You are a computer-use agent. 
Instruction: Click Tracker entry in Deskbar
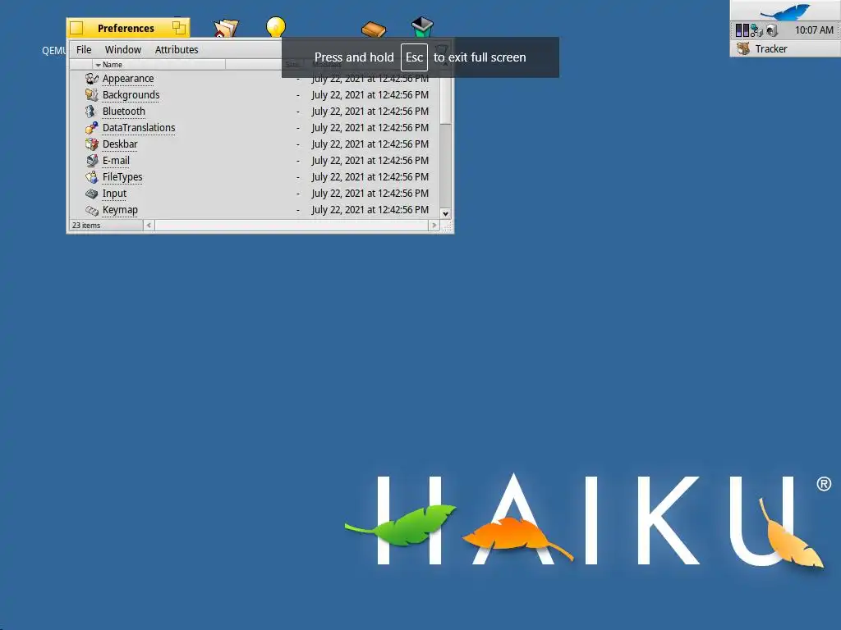(x=785, y=48)
